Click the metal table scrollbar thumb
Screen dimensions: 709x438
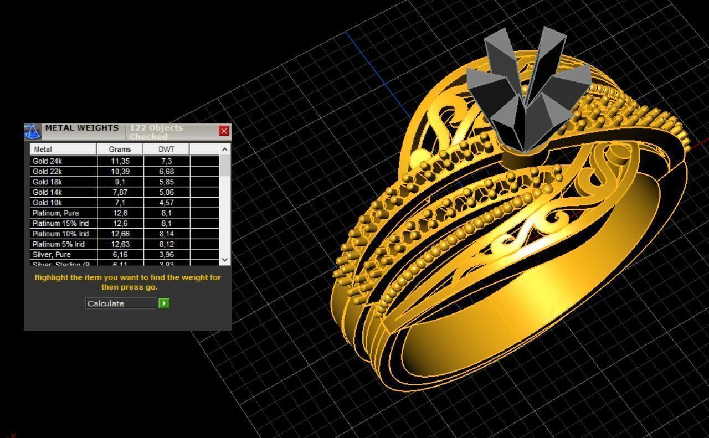click(x=224, y=166)
